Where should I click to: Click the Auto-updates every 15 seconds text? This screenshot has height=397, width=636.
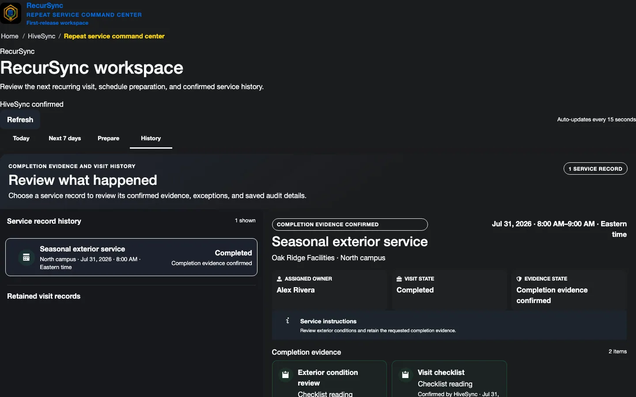click(596, 120)
